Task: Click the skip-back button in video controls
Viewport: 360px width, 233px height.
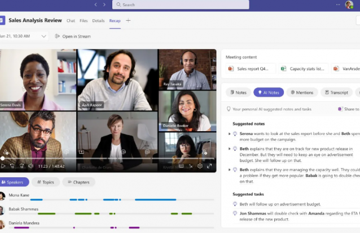Action: click(12, 166)
